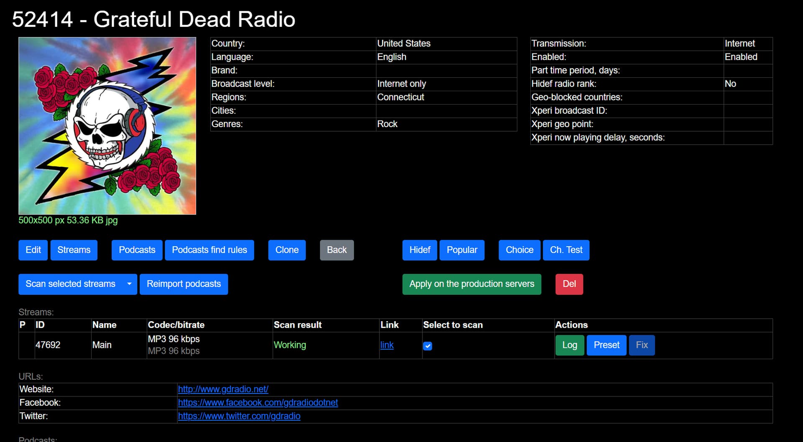
Task: Click the Edit button
Action: click(x=33, y=250)
